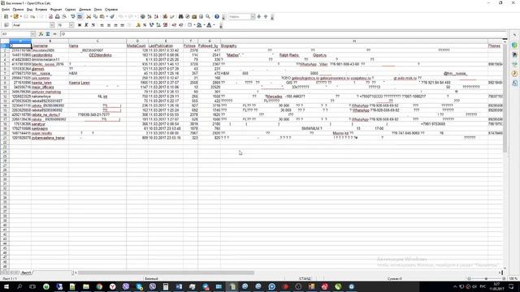Run the Spellcheck tool
This screenshot has width=520, height=292.
click(x=73, y=16)
